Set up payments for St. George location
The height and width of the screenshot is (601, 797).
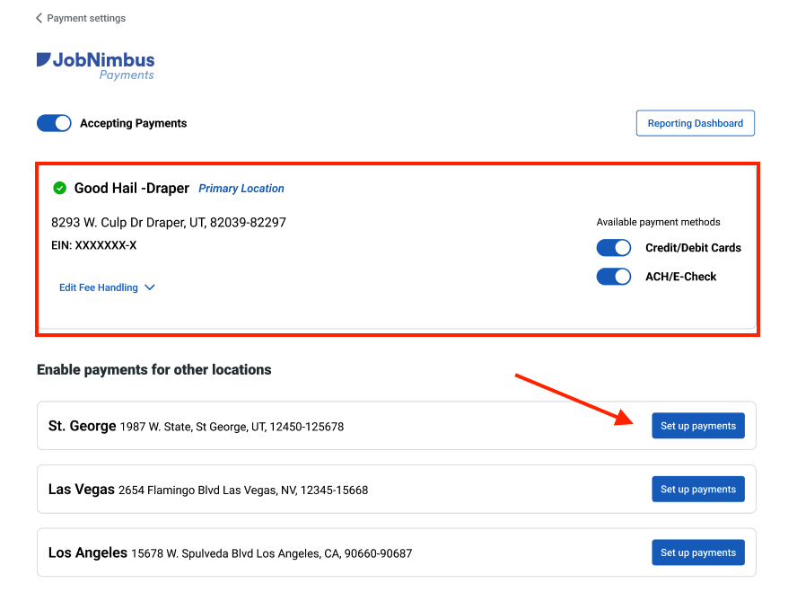click(698, 425)
